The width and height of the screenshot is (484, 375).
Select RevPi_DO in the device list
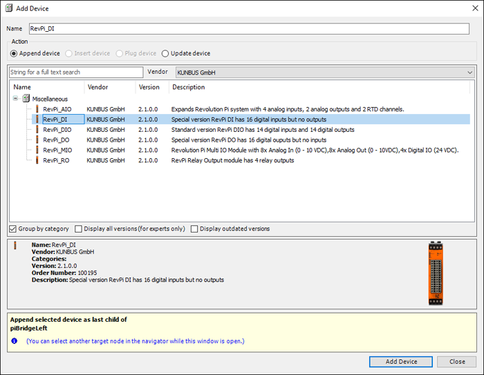(56, 140)
